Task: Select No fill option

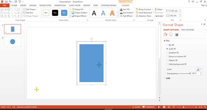Action: tap(170, 45)
